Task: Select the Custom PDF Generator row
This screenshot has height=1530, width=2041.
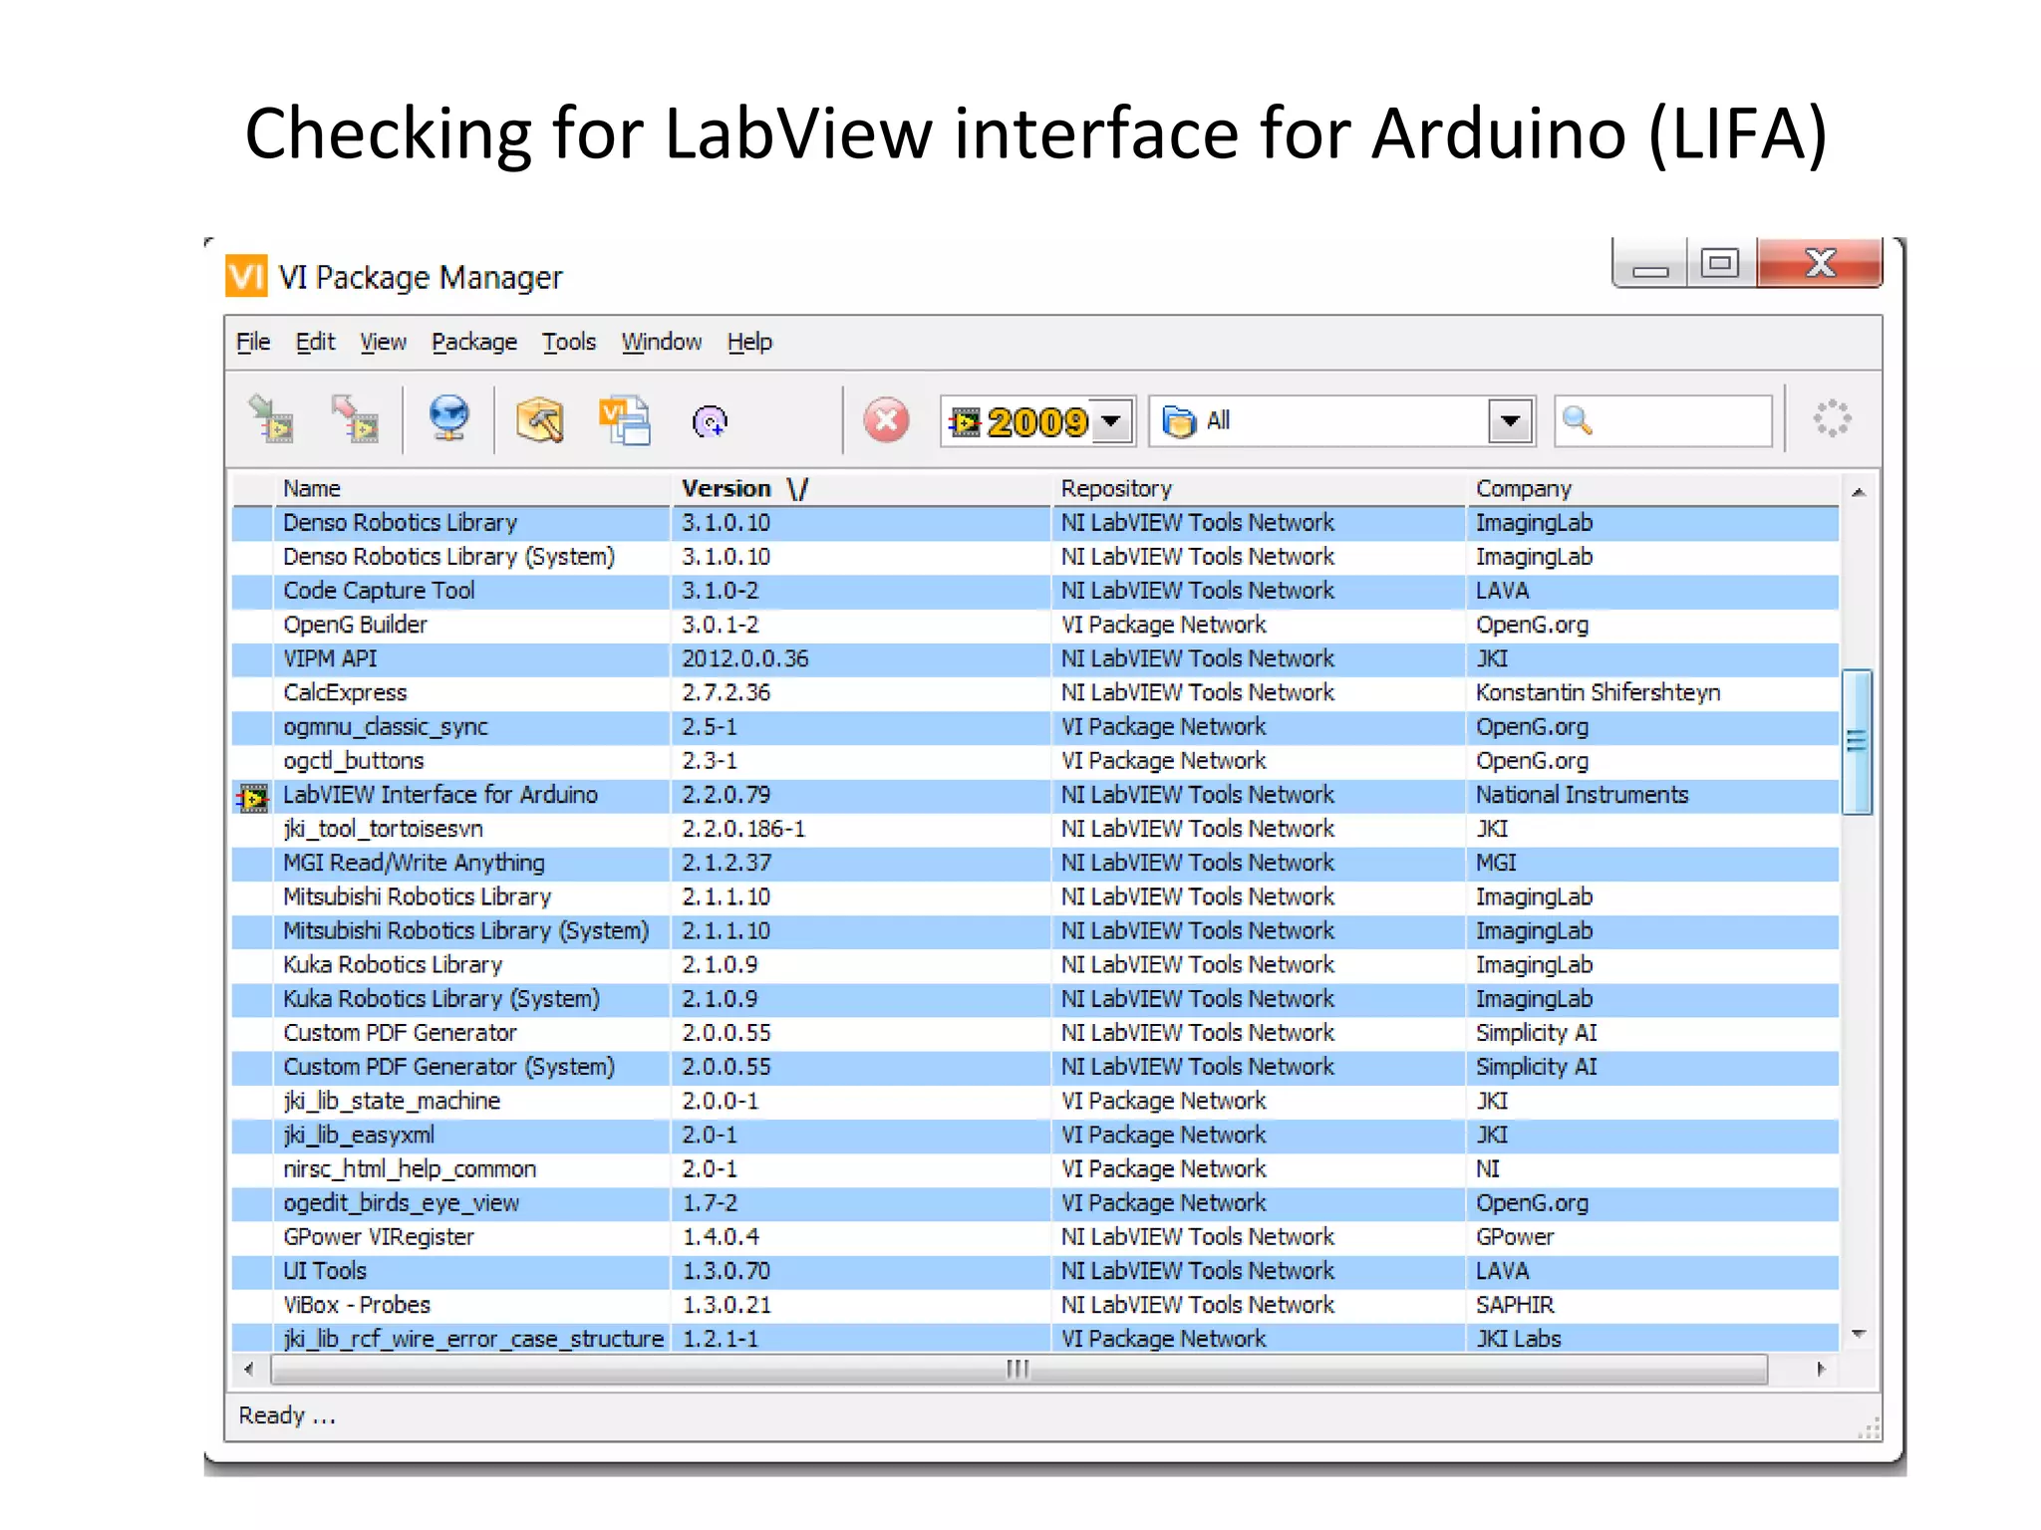Action: tap(1036, 1033)
